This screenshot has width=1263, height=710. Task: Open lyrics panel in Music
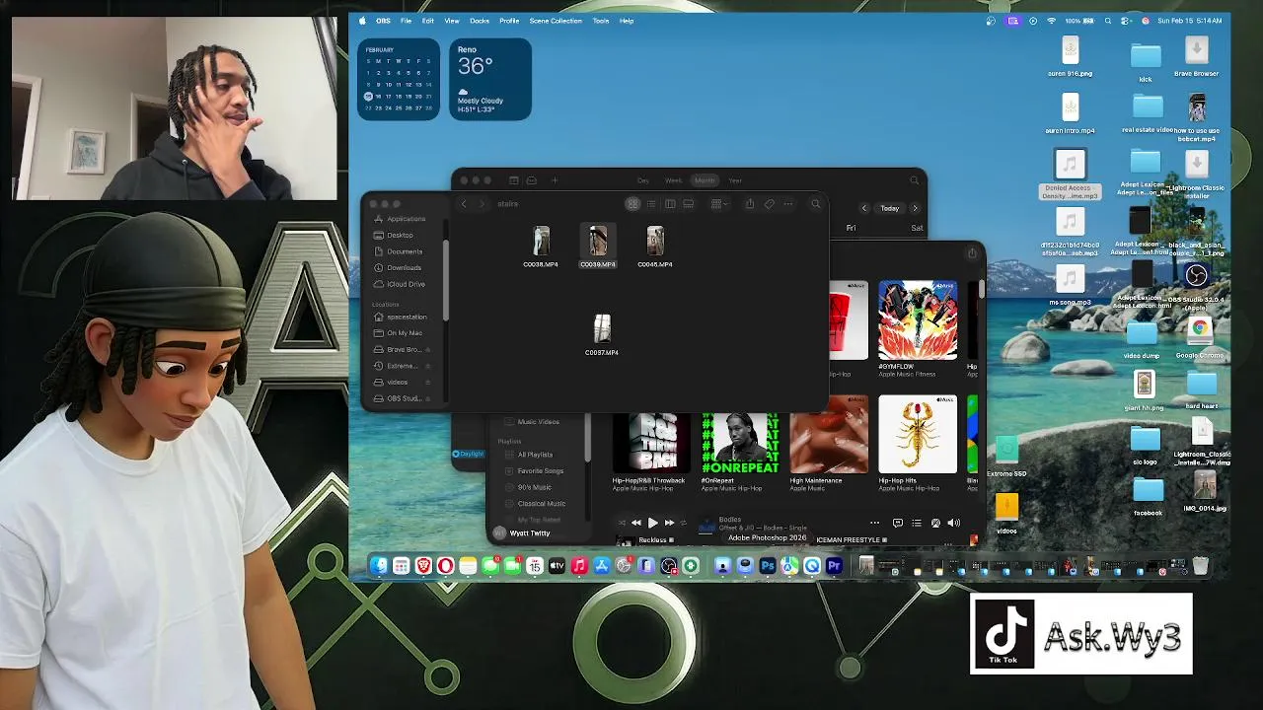point(897,523)
